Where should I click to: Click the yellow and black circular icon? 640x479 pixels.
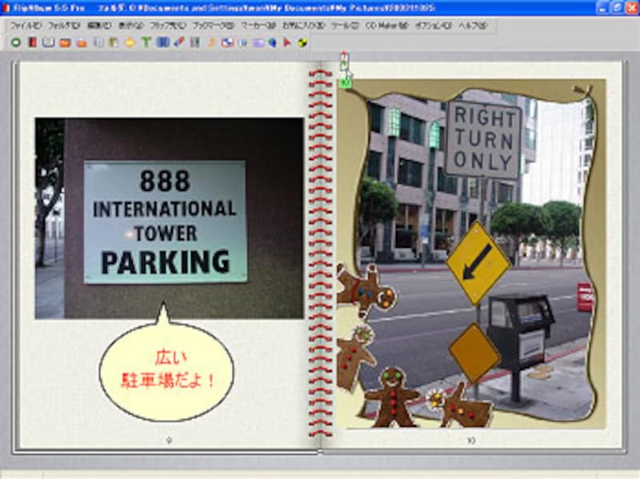pos(302,42)
